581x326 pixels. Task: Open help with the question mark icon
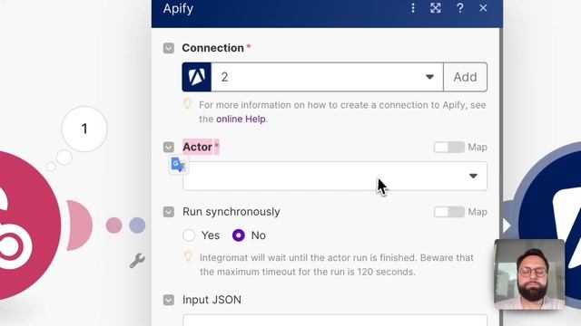click(x=460, y=8)
